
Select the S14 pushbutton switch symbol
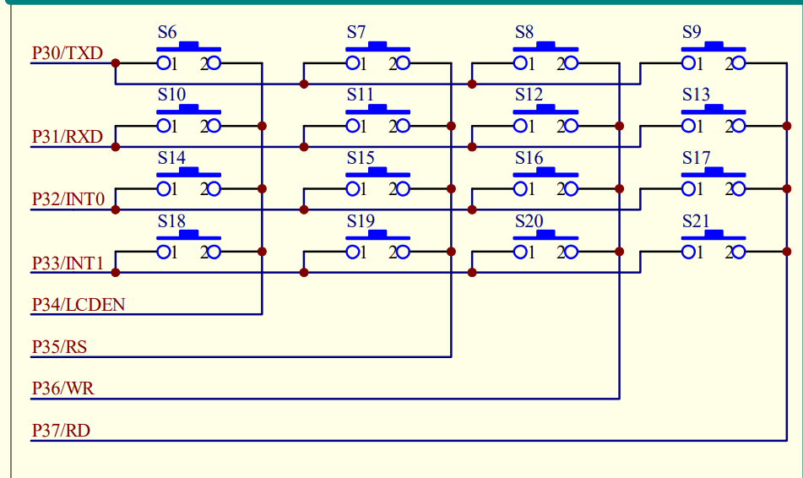coord(188,182)
